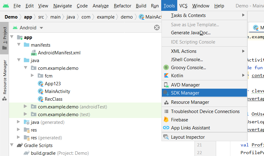Click the Troubleshoot Device Connections list icon

166,111
